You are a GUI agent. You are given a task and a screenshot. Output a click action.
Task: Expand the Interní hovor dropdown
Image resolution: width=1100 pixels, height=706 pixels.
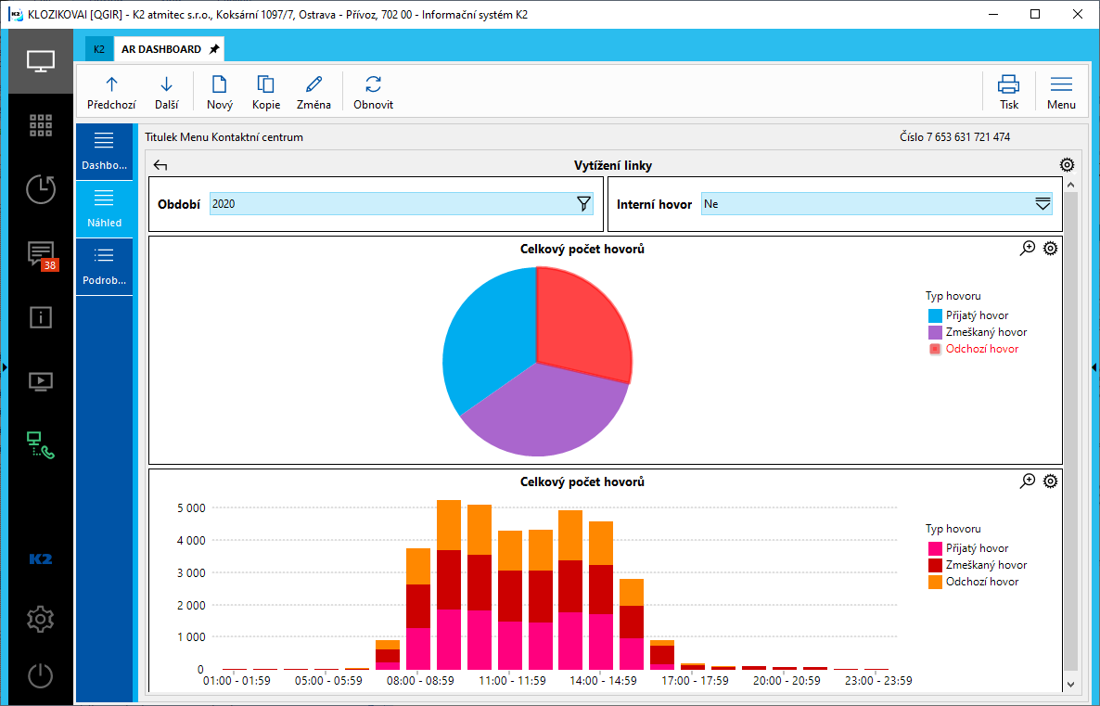click(x=1042, y=204)
